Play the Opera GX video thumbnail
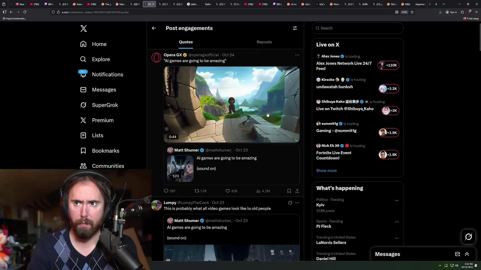This screenshot has width=481, height=270. 231,105
